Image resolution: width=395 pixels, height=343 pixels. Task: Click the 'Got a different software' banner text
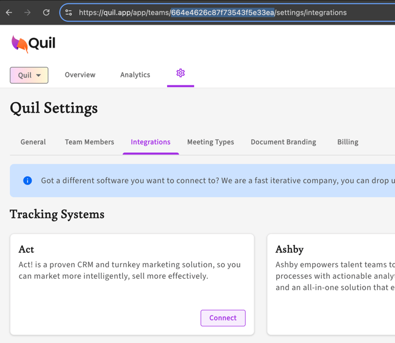(x=218, y=181)
